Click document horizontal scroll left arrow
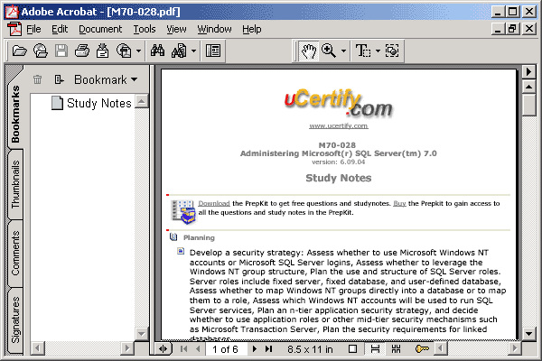 (x=440, y=349)
